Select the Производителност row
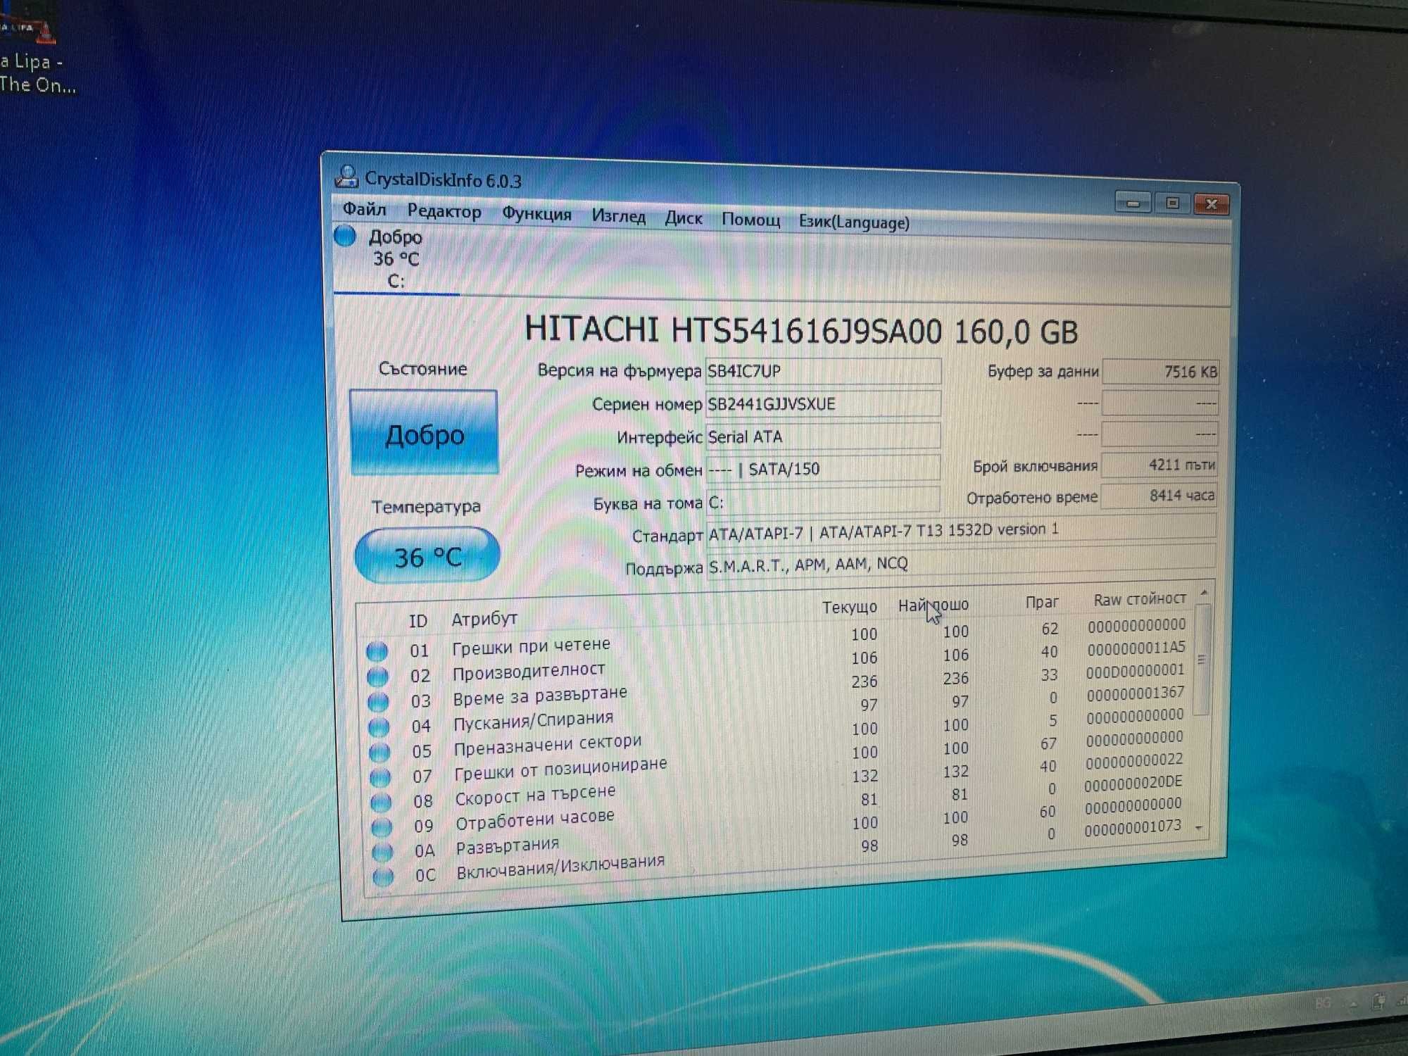 [778, 662]
